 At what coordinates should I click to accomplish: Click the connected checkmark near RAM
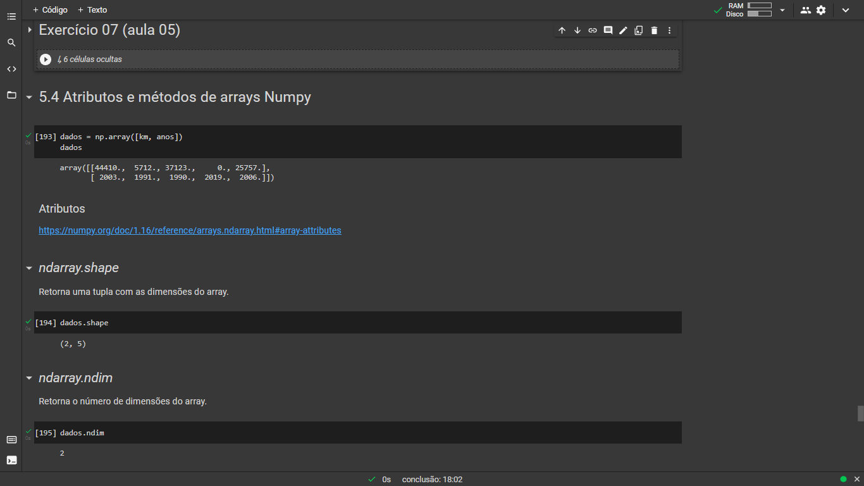[x=718, y=10]
